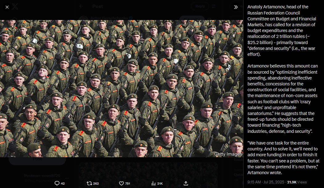The width and height of the screenshot is (324, 188).
Task: Close the photo viewer with the X icon
Action: point(7,7)
